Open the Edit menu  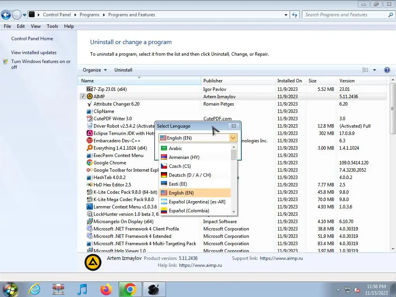[x=21, y=26]
